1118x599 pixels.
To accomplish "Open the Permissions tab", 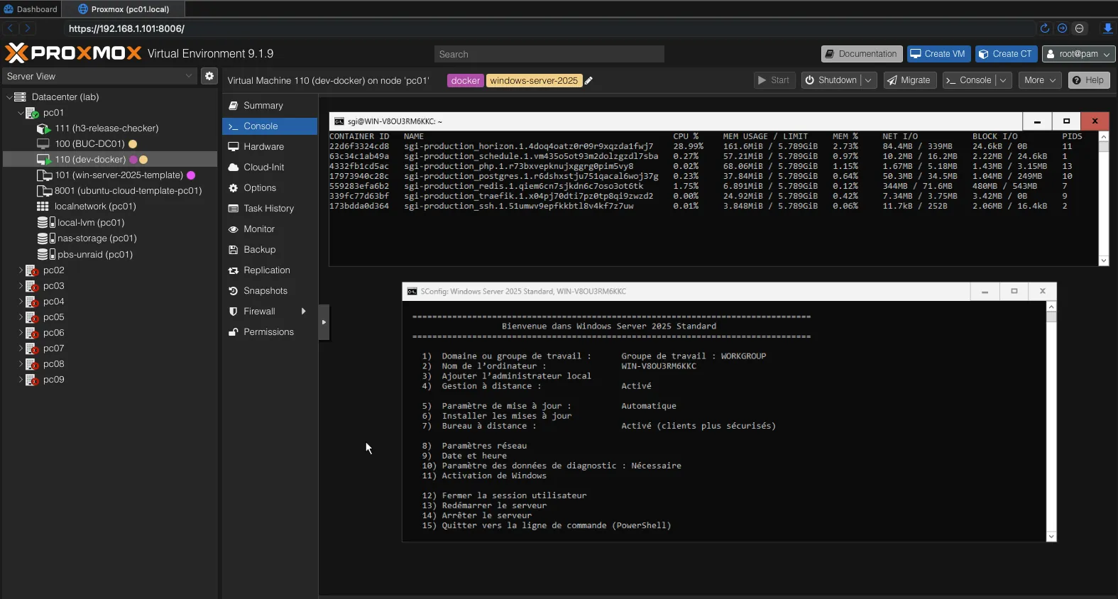I will [x=270, y=332].
